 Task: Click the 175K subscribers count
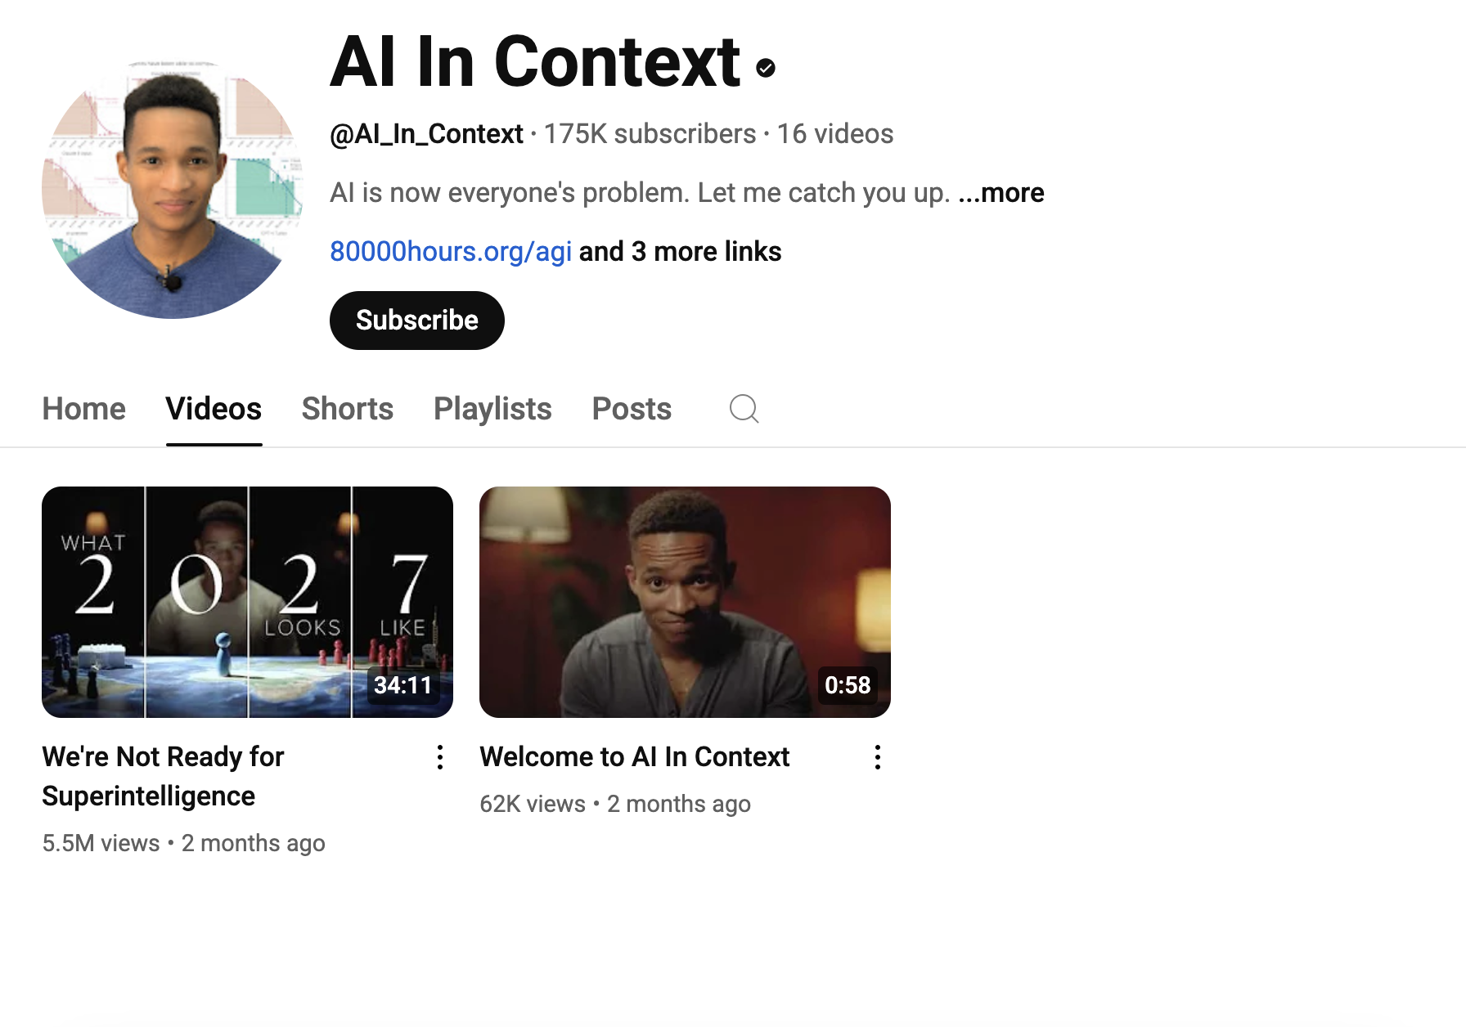pos(650,134)
